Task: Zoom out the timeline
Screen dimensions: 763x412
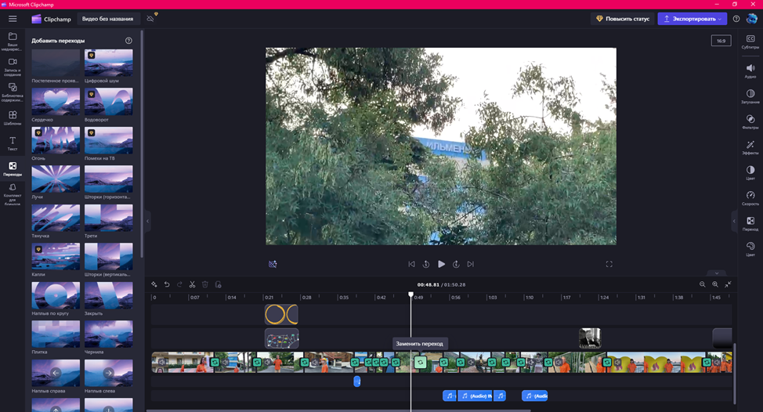Action: [x=702, y=284]
